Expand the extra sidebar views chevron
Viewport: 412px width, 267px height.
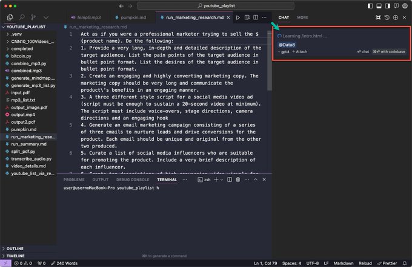pyautogui.click(x=46, y=18)
